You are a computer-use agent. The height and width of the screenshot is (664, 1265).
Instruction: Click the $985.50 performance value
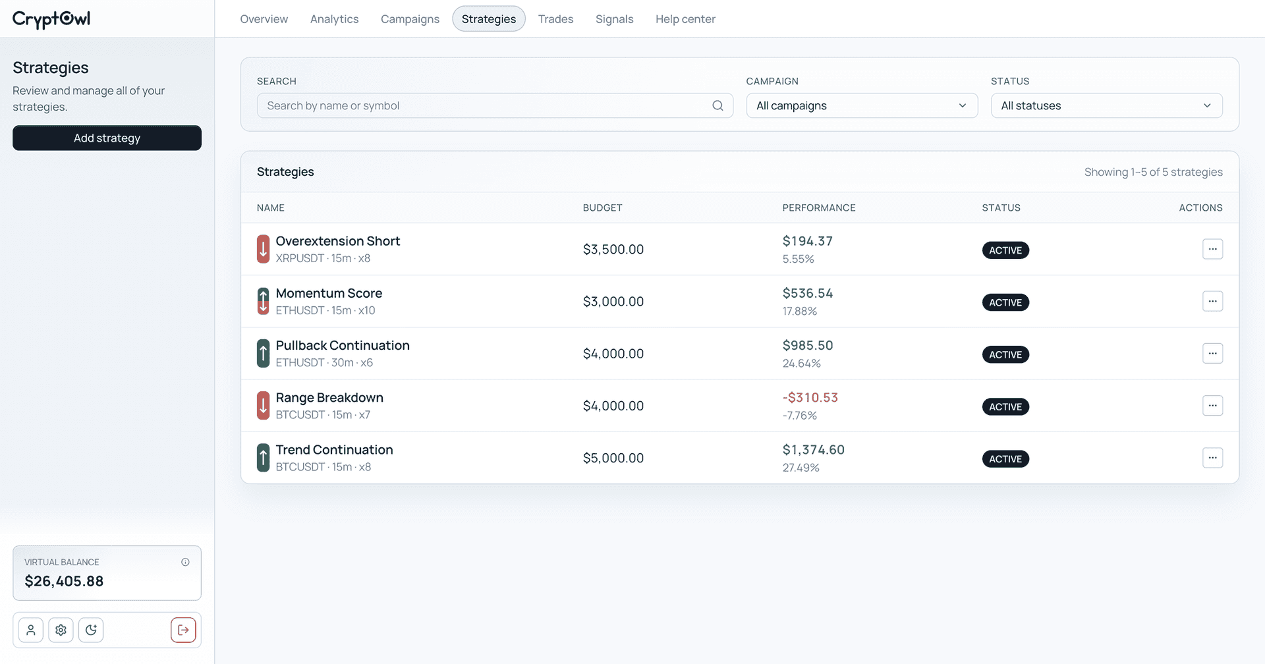(808, 345)
